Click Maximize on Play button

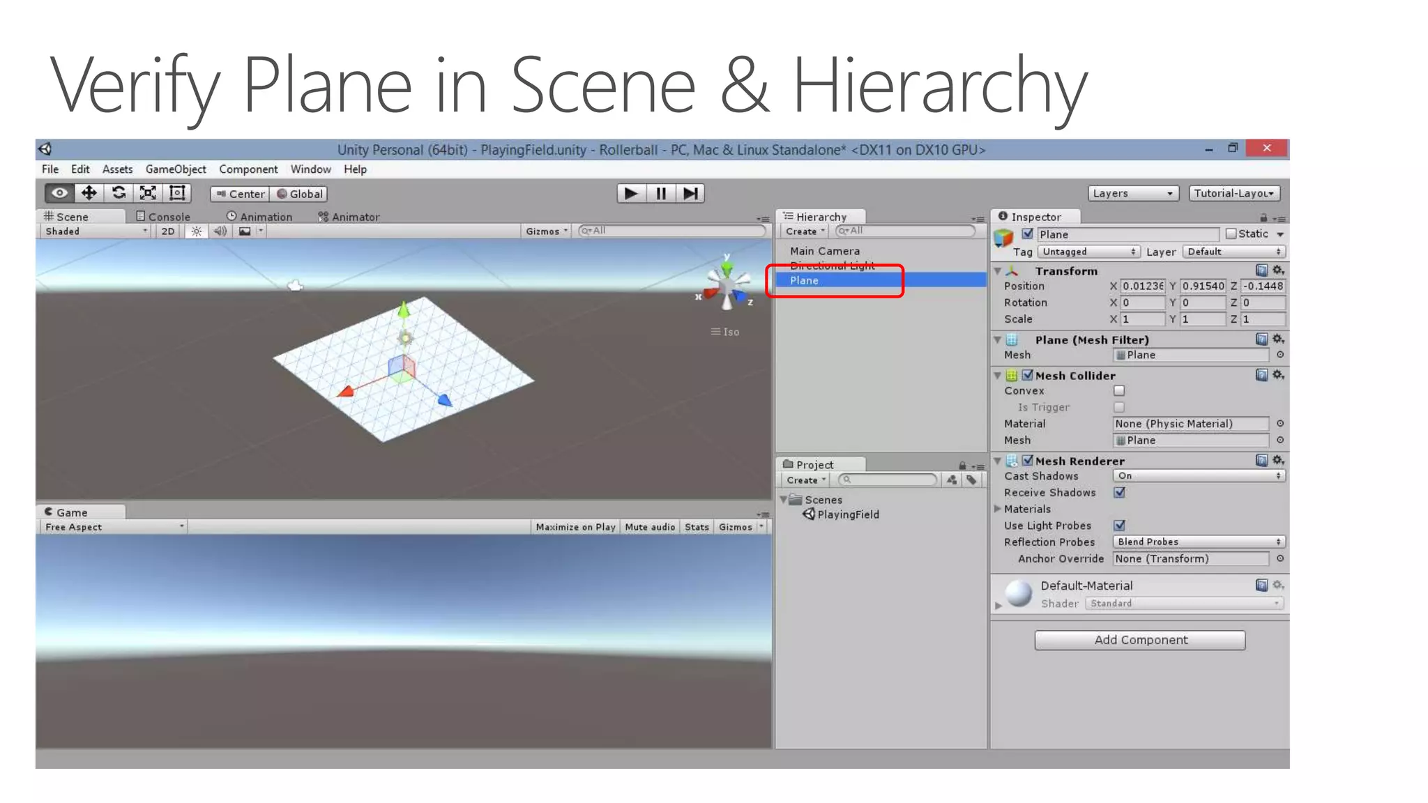point(575,527)
